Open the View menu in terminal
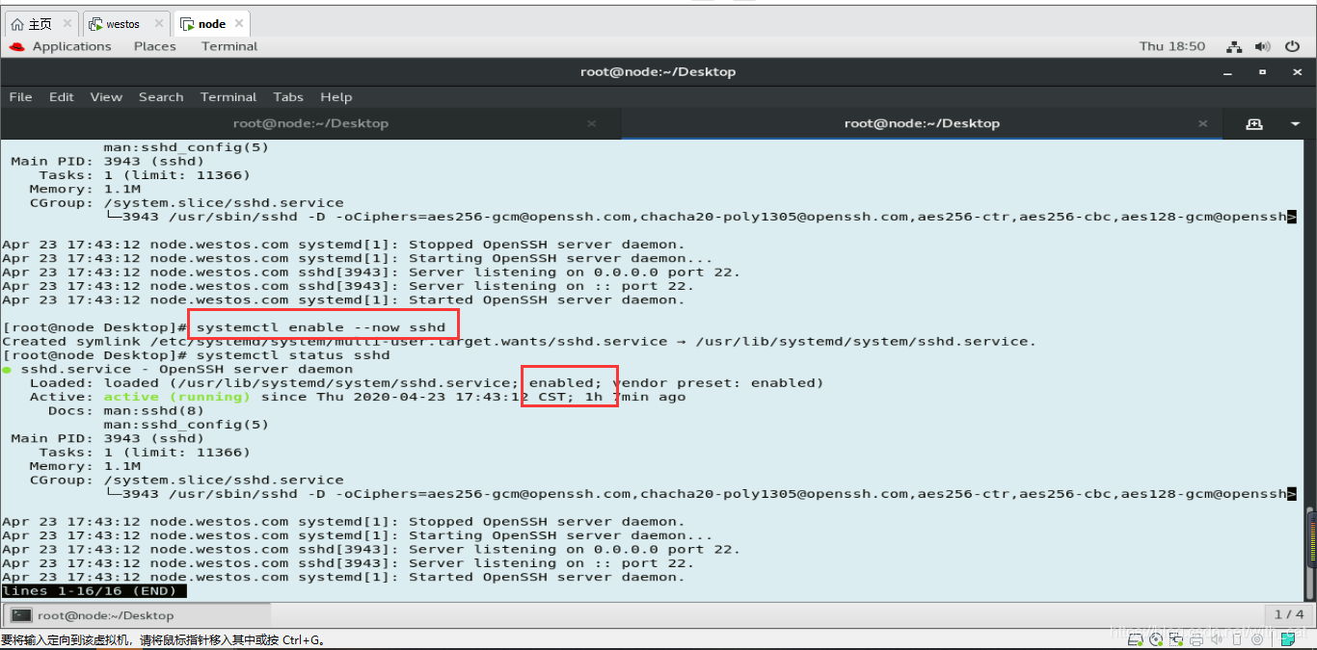 pyautogui.click(x=106, y=97)
